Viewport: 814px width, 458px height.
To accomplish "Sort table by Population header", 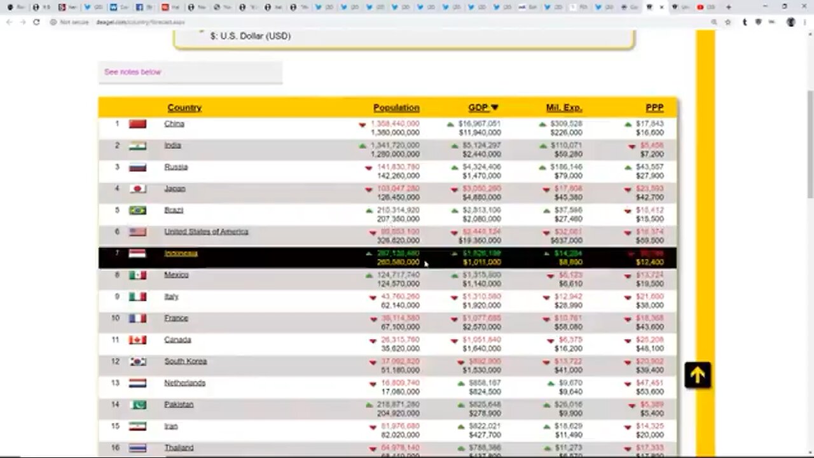I will (x=396, y=108).
